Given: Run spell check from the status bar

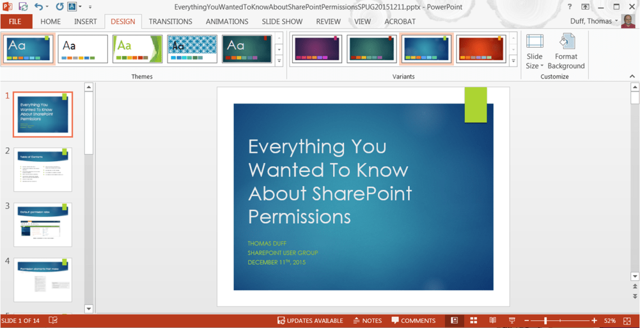Looking at the screenshot, I should point(52,320).
